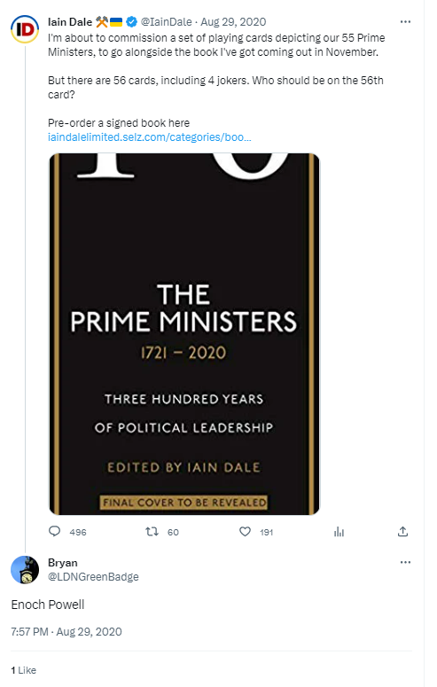Open the Aug 29, 2020 tweet timestamp
The image size is (437, 687).
click(233, 22)
